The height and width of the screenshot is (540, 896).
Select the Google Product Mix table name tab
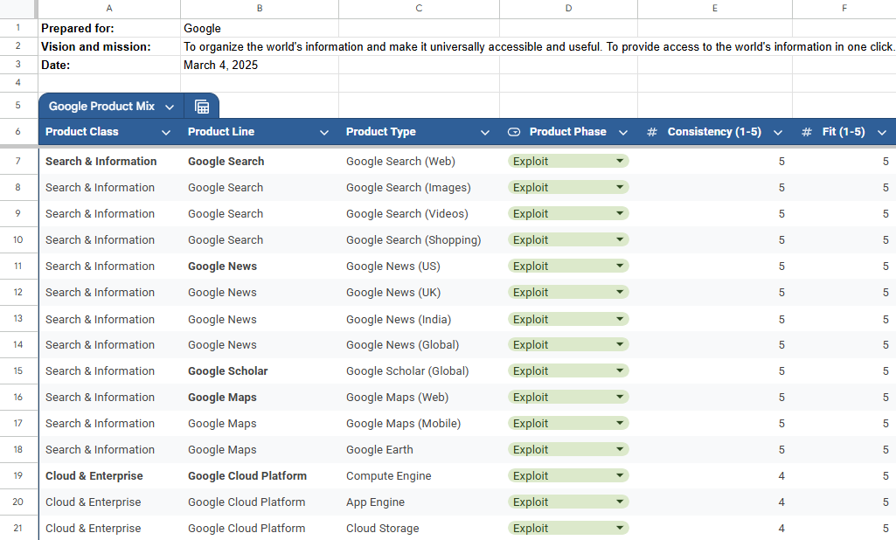[101, 107]
